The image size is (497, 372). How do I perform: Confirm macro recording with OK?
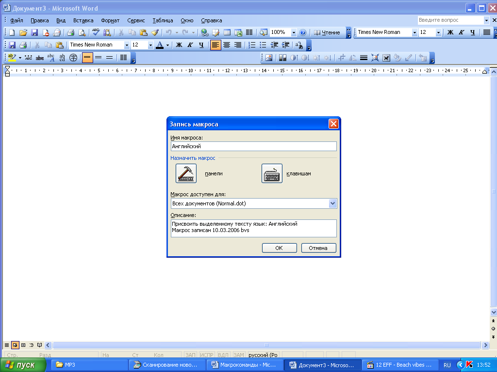(x=279, y=248)
